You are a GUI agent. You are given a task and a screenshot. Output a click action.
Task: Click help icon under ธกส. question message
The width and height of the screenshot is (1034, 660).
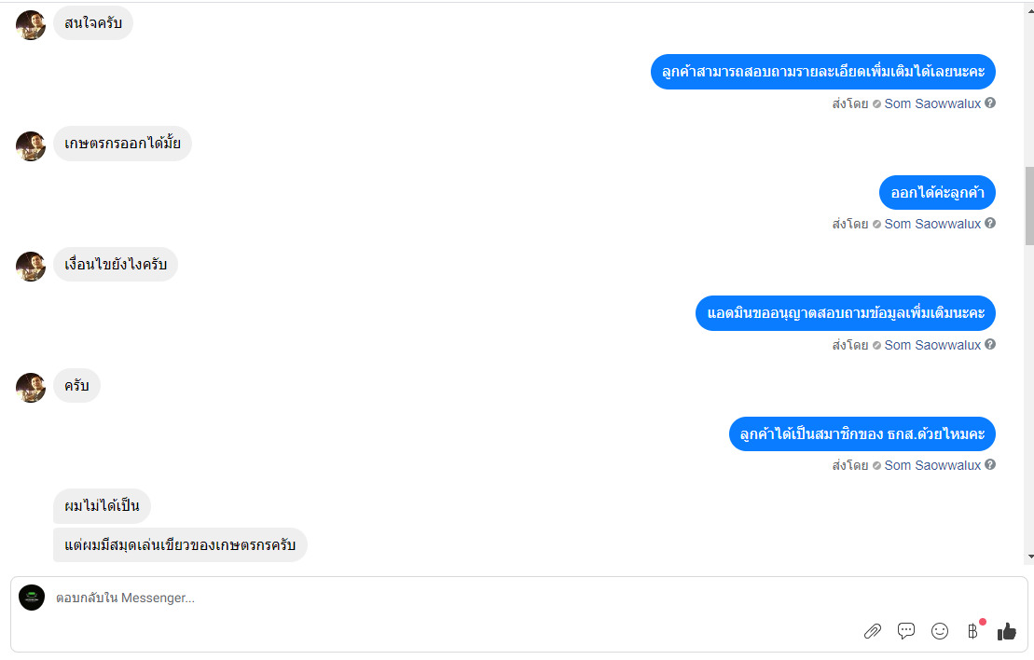tap(990, 465)
